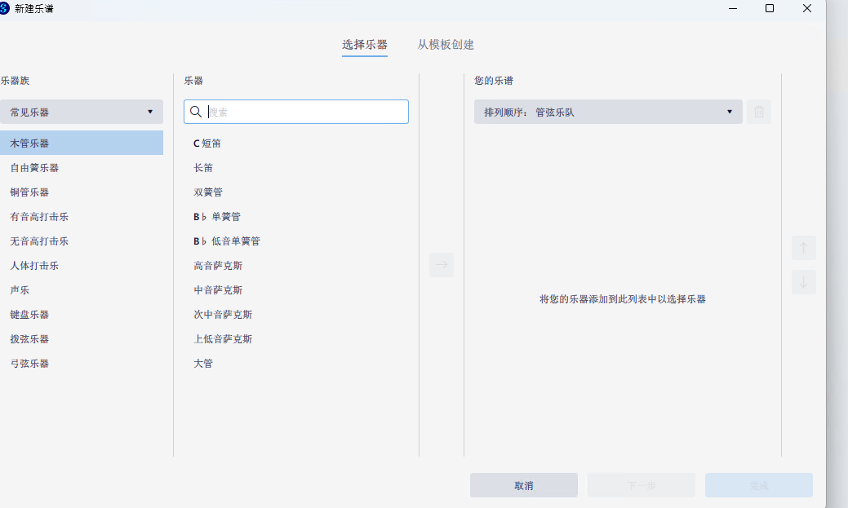The width and height of the screenshot is (848, 508).
Task: Switch to the 选择乐器 tab
Action: pos(365,45)
